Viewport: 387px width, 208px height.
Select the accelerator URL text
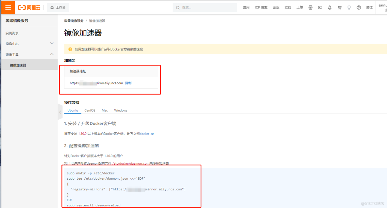96,83
